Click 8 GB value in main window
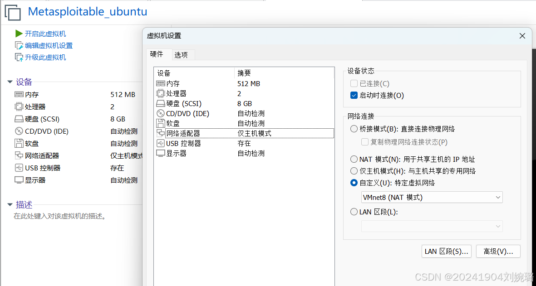The image size is (536, 286). [118, 119]
